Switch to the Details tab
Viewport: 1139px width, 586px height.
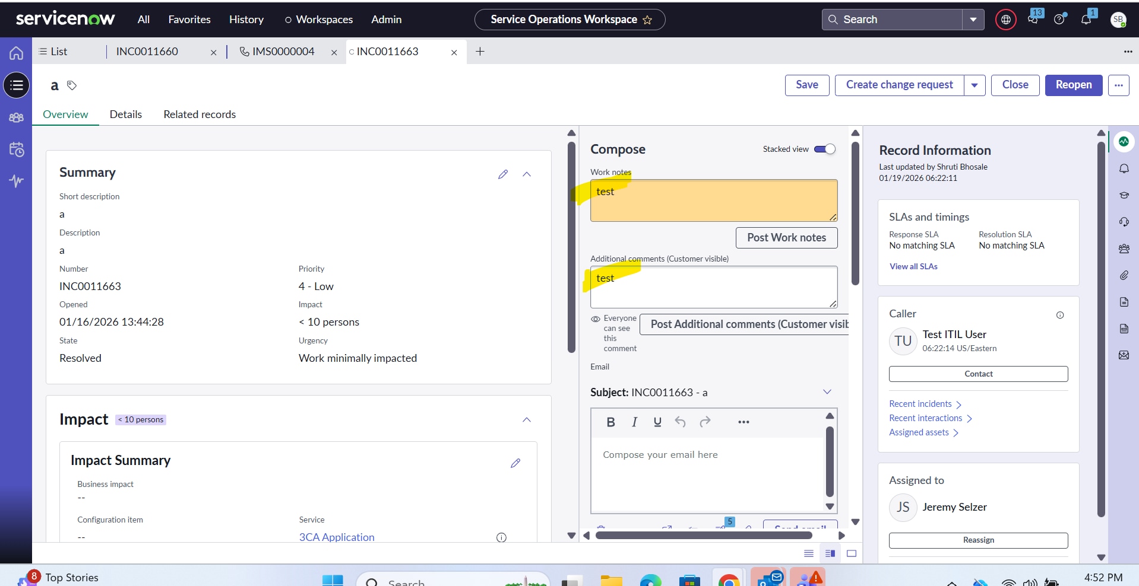125,114
